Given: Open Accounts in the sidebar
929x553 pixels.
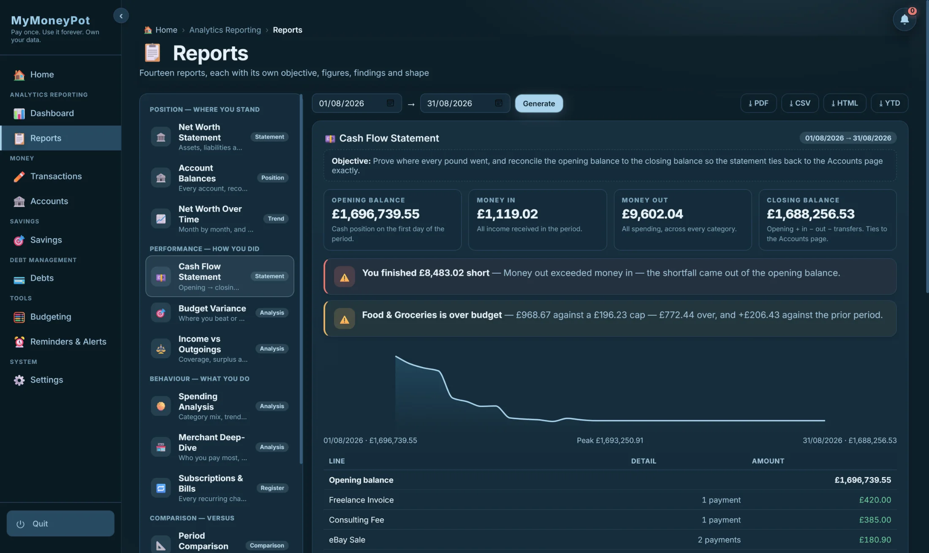Looking at the screenshot, I should 61,201.
